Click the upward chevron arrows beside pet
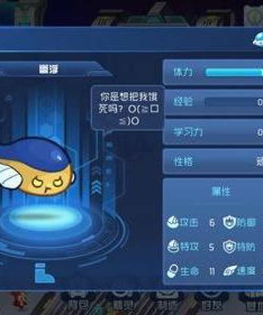This screenshot has width=263, height=315. pos(96,186)
